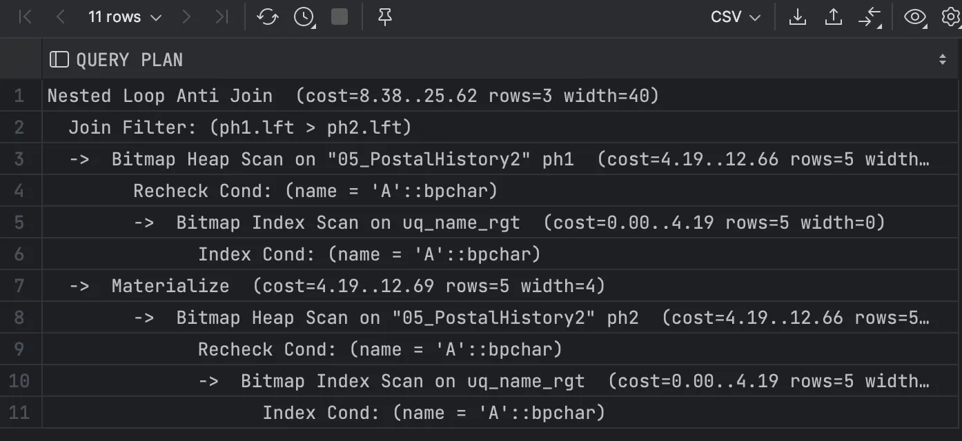Click the Join Filter row cell

[x=240, y=127]
